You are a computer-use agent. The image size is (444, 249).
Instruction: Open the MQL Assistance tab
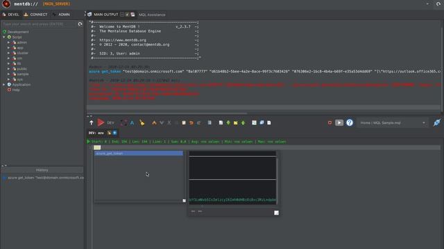[x=152, y=15]
